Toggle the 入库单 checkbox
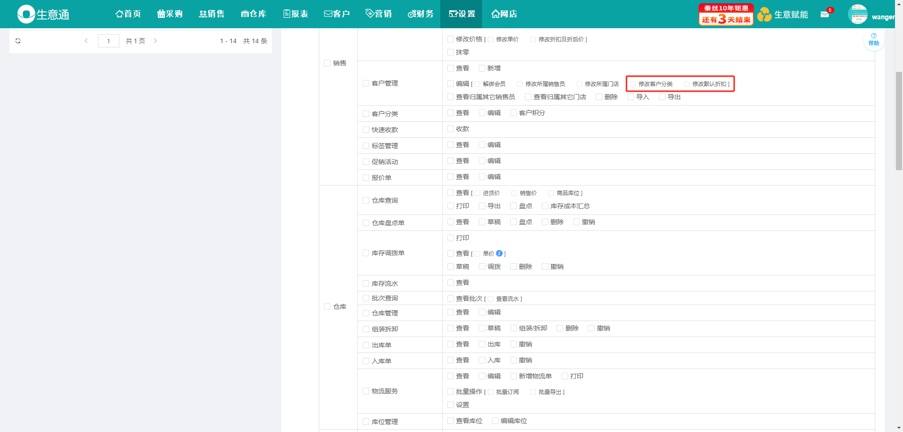The height and width of the screenshot is (432, 903). (x=366, y=361)
